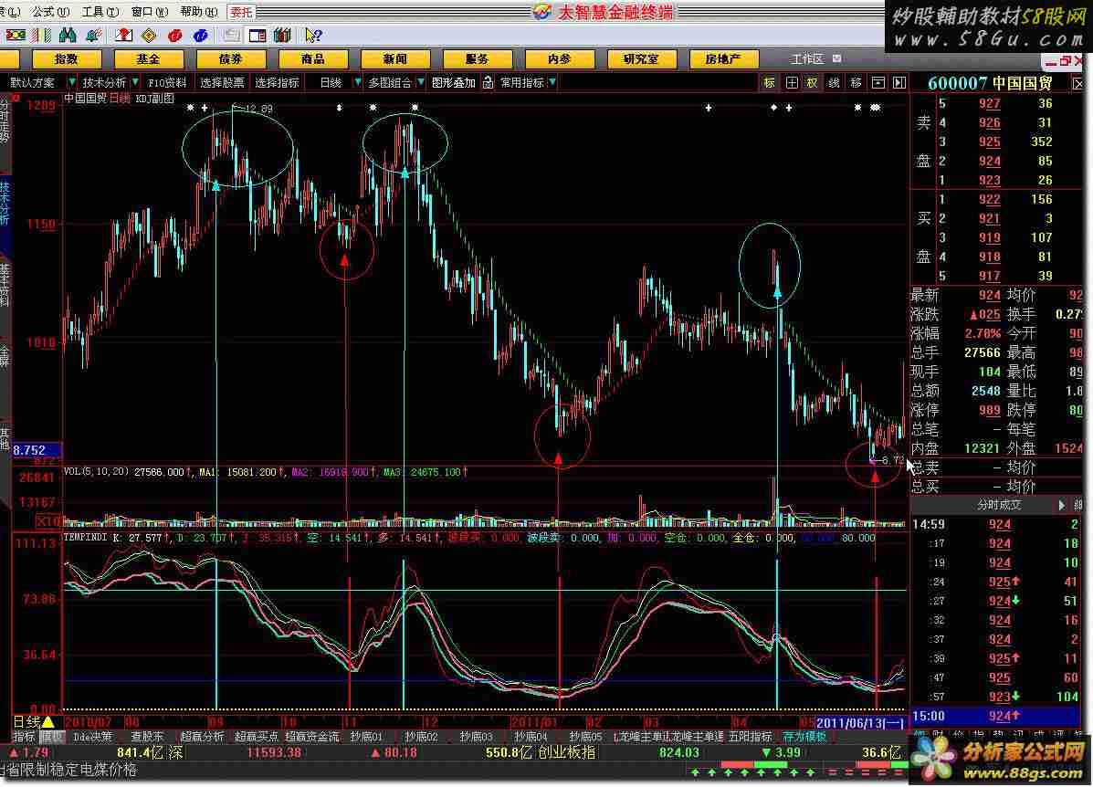Click the 新闻 yellow button
Image resolution: width=1093 pixels, height=787 pixels.
394,59
